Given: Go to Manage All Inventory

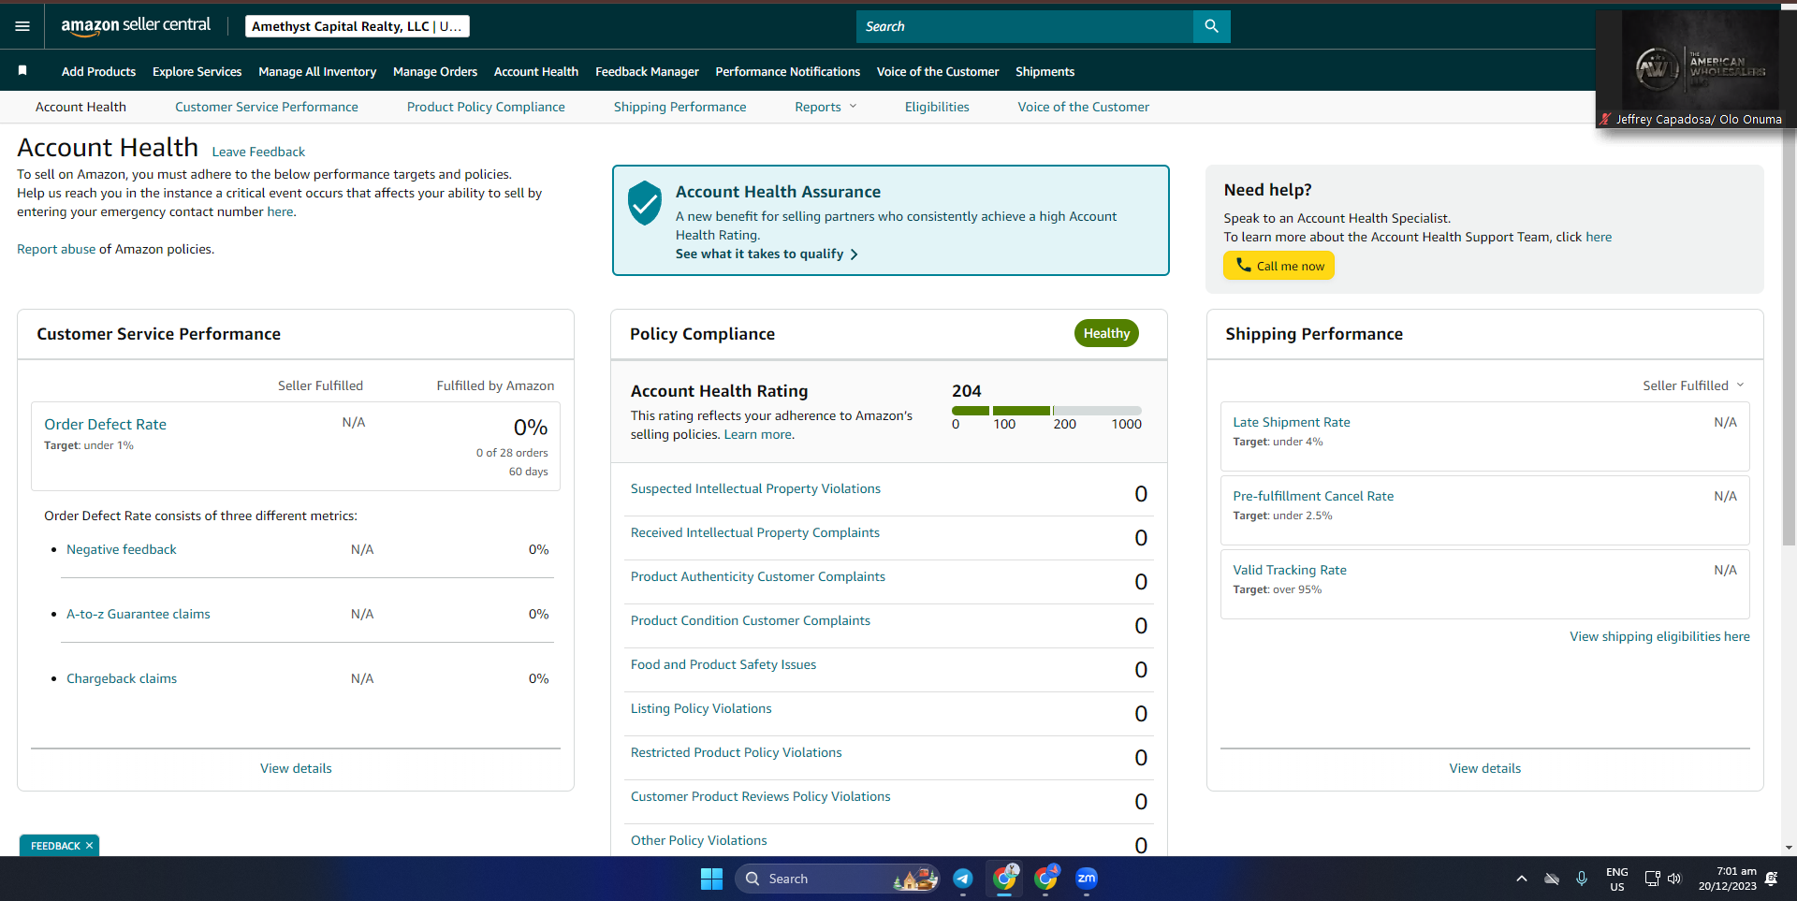Looking at the screenshot, I should tap(317, 71).
